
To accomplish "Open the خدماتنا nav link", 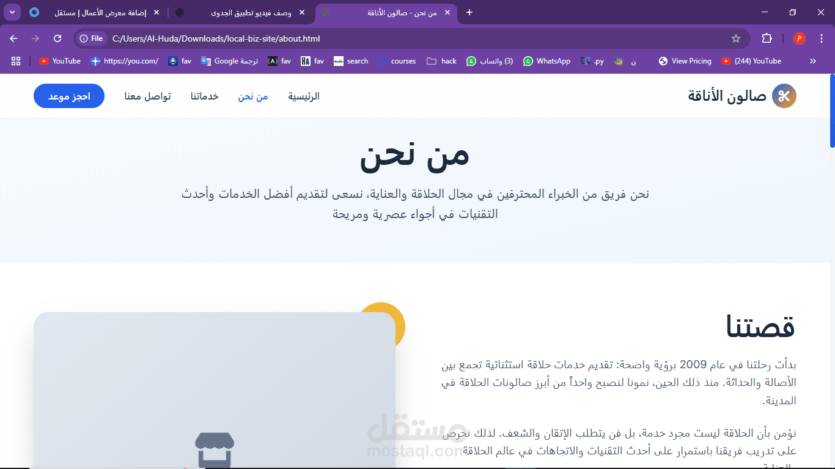I will point(204,96).
